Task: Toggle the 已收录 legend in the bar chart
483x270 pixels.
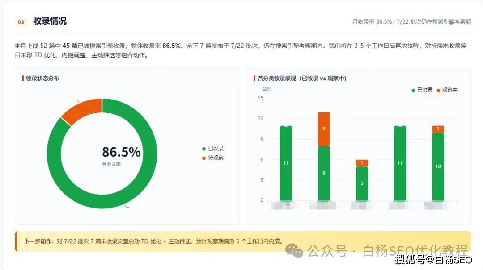Action: click(422, 90)
